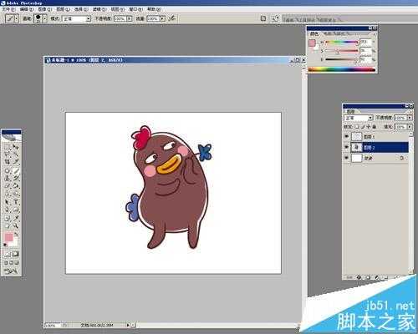Open the 图层 menu
The image size is (418, 334).
coord(63,9)
